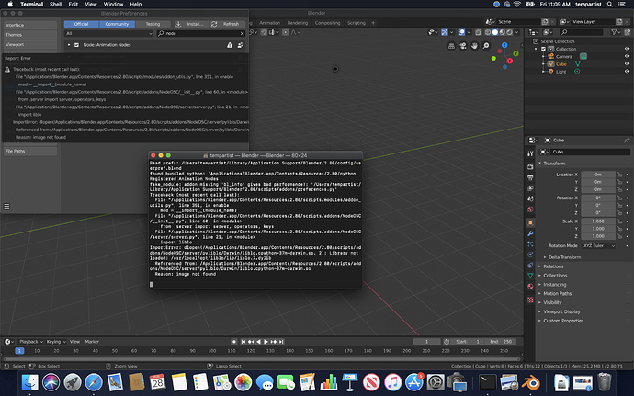Select solid viewport shading mode
Screen dimensions: 634x396
(x=495, y=32)
